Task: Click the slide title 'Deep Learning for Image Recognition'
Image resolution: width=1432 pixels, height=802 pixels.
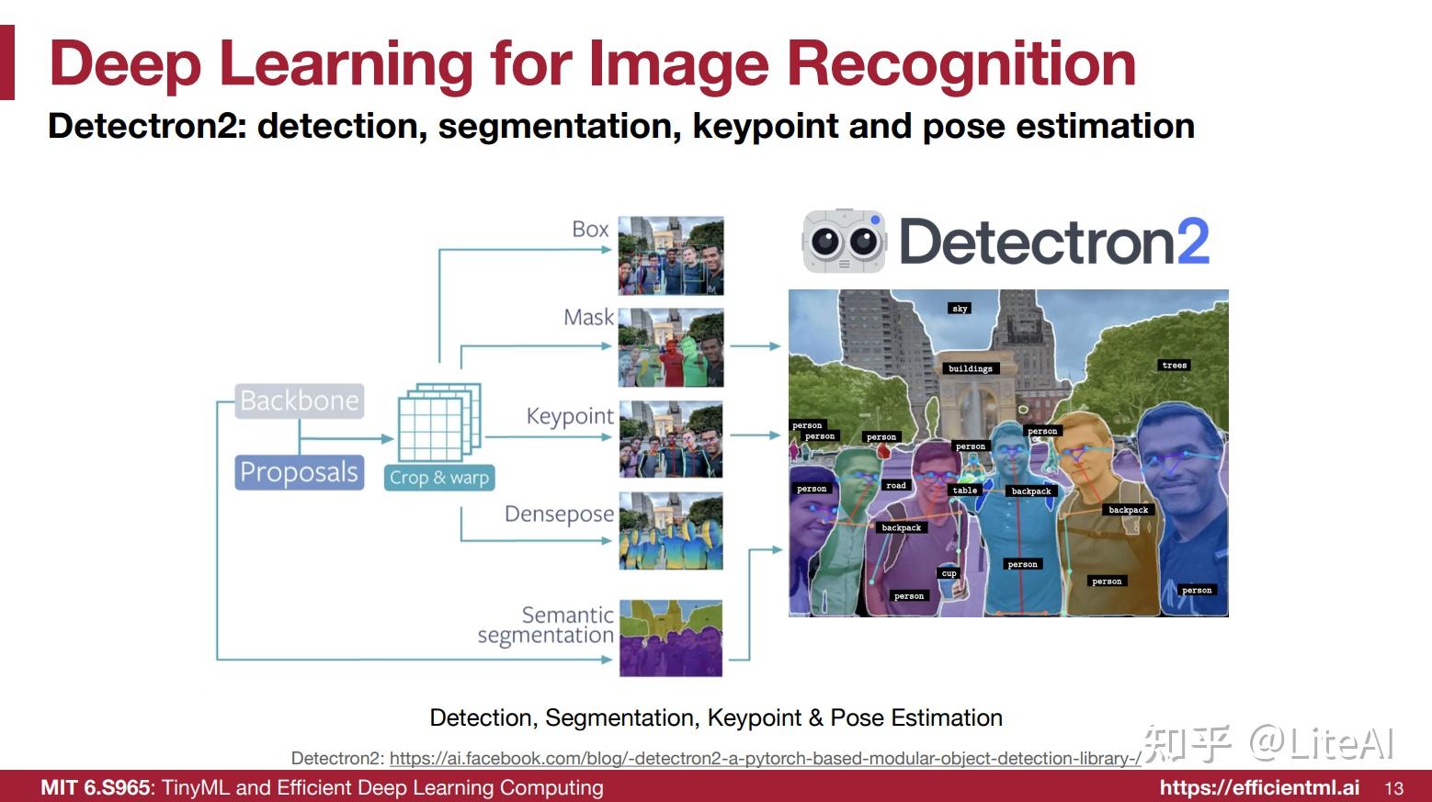Action: click(x=593, y=63)
